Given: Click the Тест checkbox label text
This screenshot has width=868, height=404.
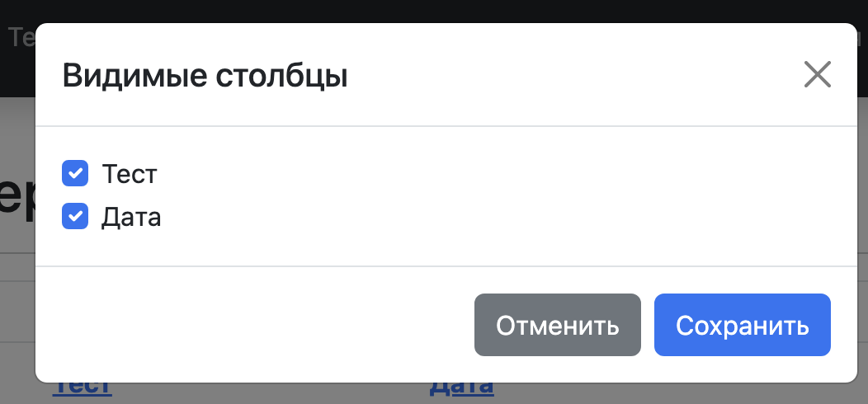Looking at the screenshot, I should (x=130, y=175).
